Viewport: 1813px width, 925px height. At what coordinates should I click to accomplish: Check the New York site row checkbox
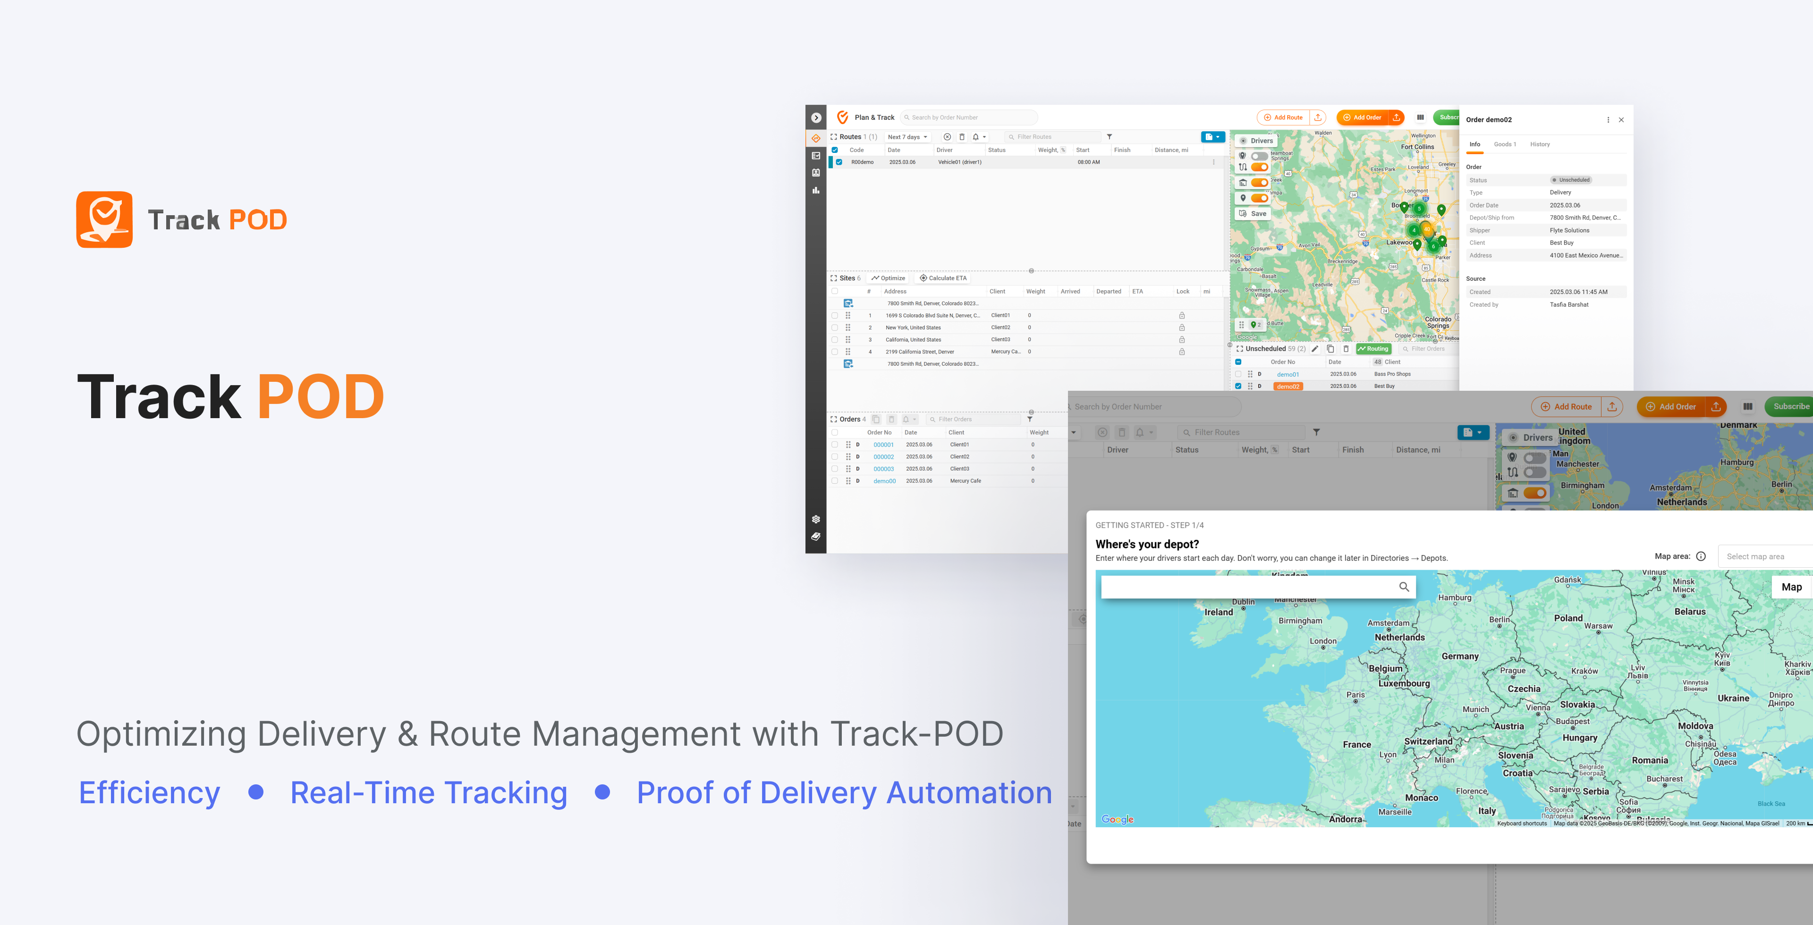click(835, 328)
